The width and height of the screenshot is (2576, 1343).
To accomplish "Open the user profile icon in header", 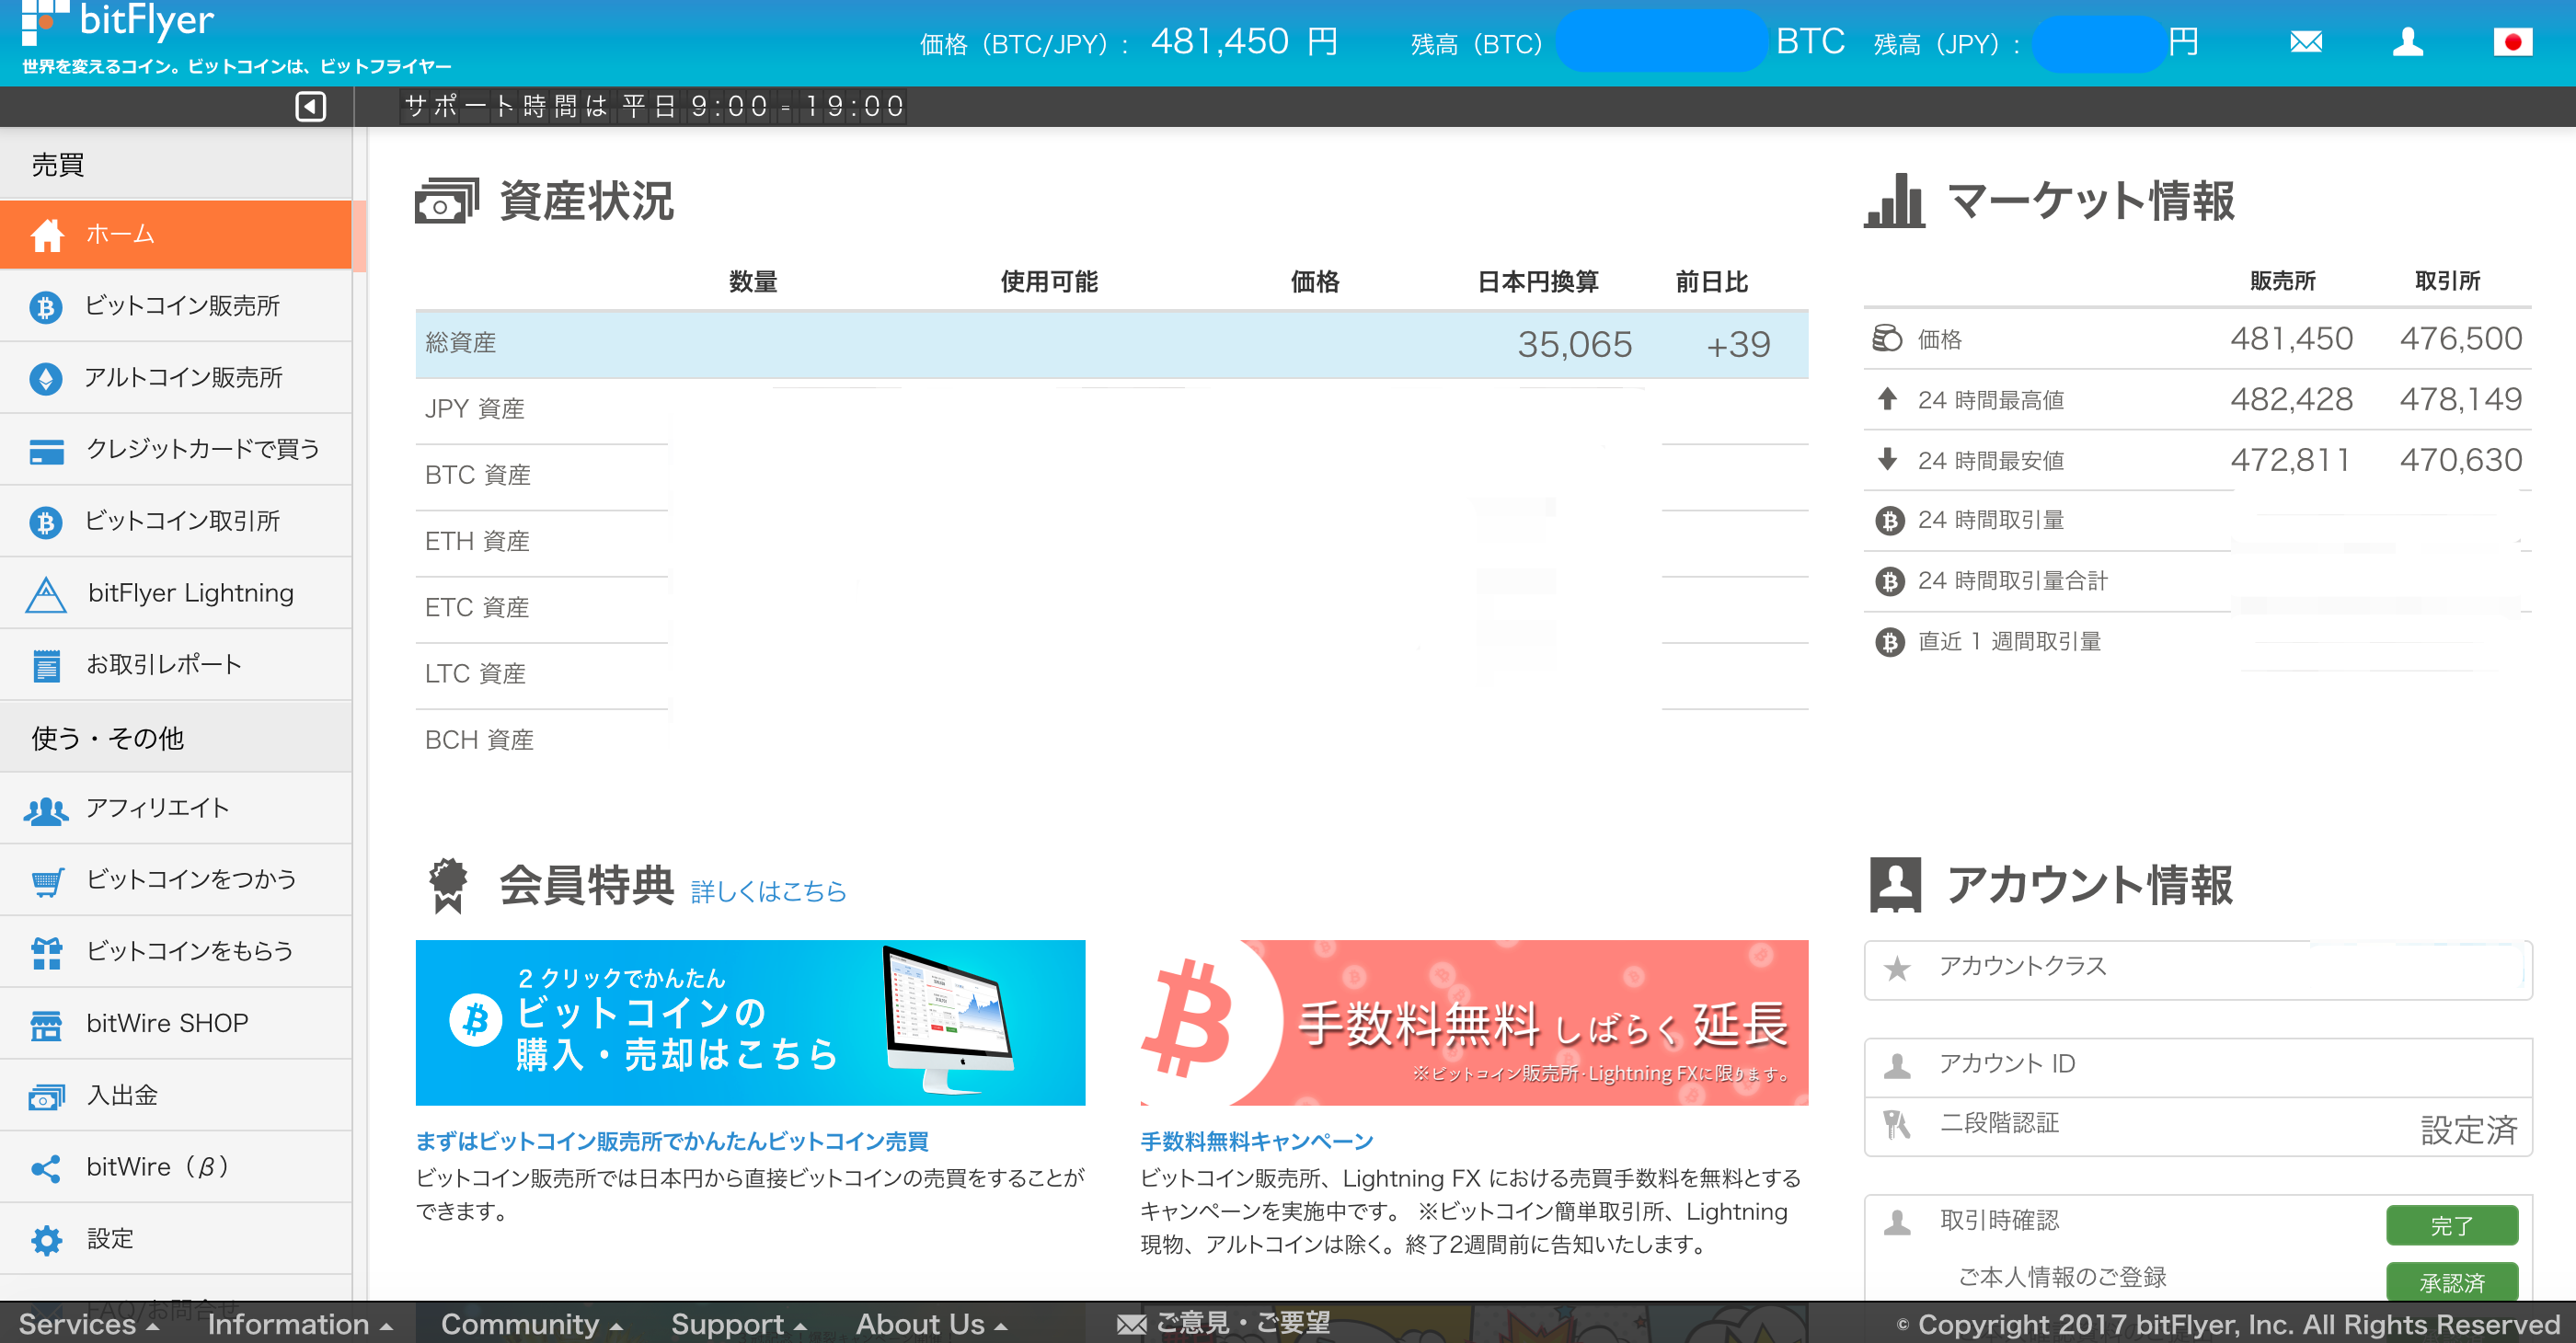I will 2408,42.
